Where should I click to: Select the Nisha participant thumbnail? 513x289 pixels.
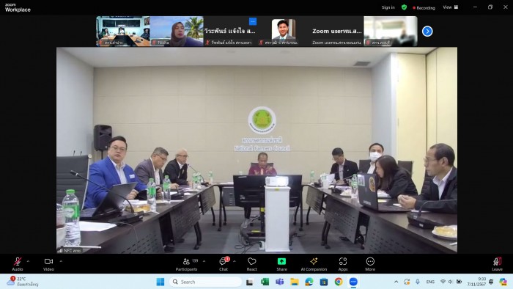tap(177, 31)
